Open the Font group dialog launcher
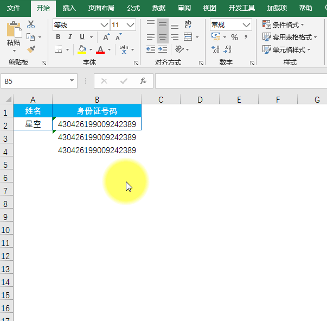The width and height of the screenshot is (327, 321). point(136,63)
